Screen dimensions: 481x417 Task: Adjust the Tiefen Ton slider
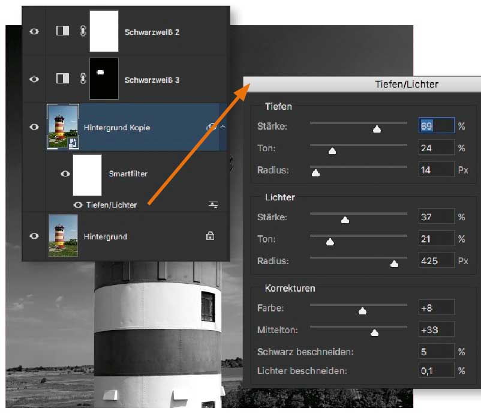(x=332, y=151)
